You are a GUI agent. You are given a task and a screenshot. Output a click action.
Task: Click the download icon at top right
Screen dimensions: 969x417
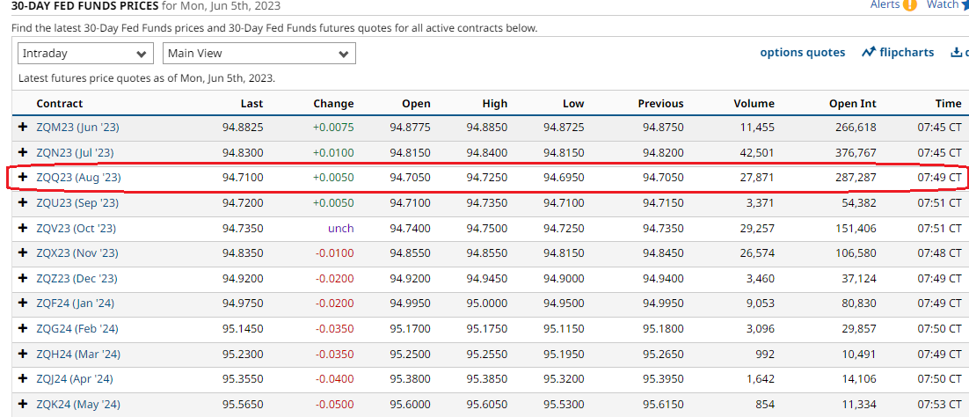tap(957, 53)
